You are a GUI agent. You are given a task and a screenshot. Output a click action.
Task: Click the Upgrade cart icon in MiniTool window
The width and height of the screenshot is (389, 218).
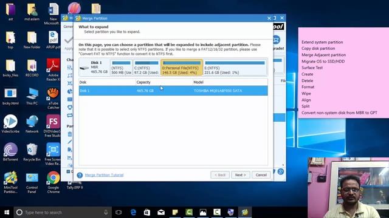(277, 40)
